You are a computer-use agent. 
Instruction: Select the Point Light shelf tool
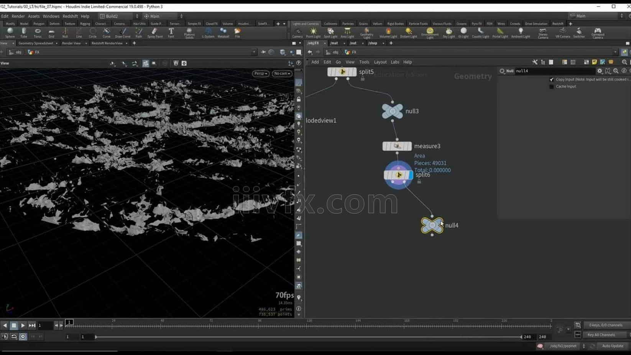[313, 32]
